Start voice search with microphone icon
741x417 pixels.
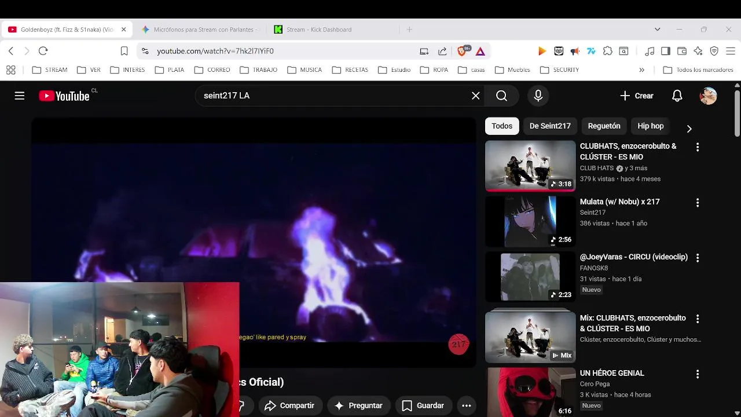click(538, 96)
